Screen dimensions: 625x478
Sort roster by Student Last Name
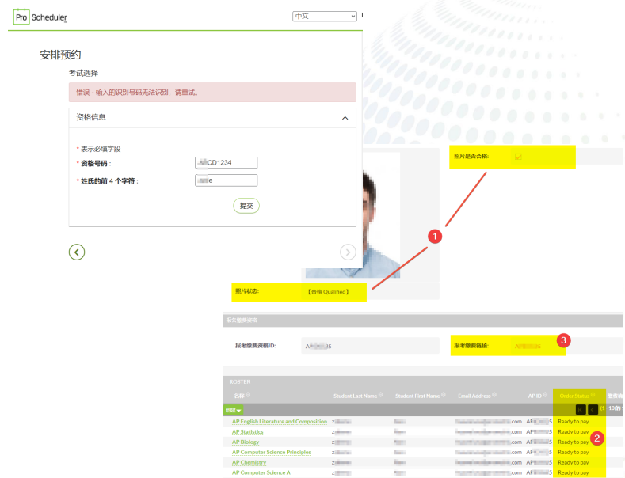click(358, 396)
